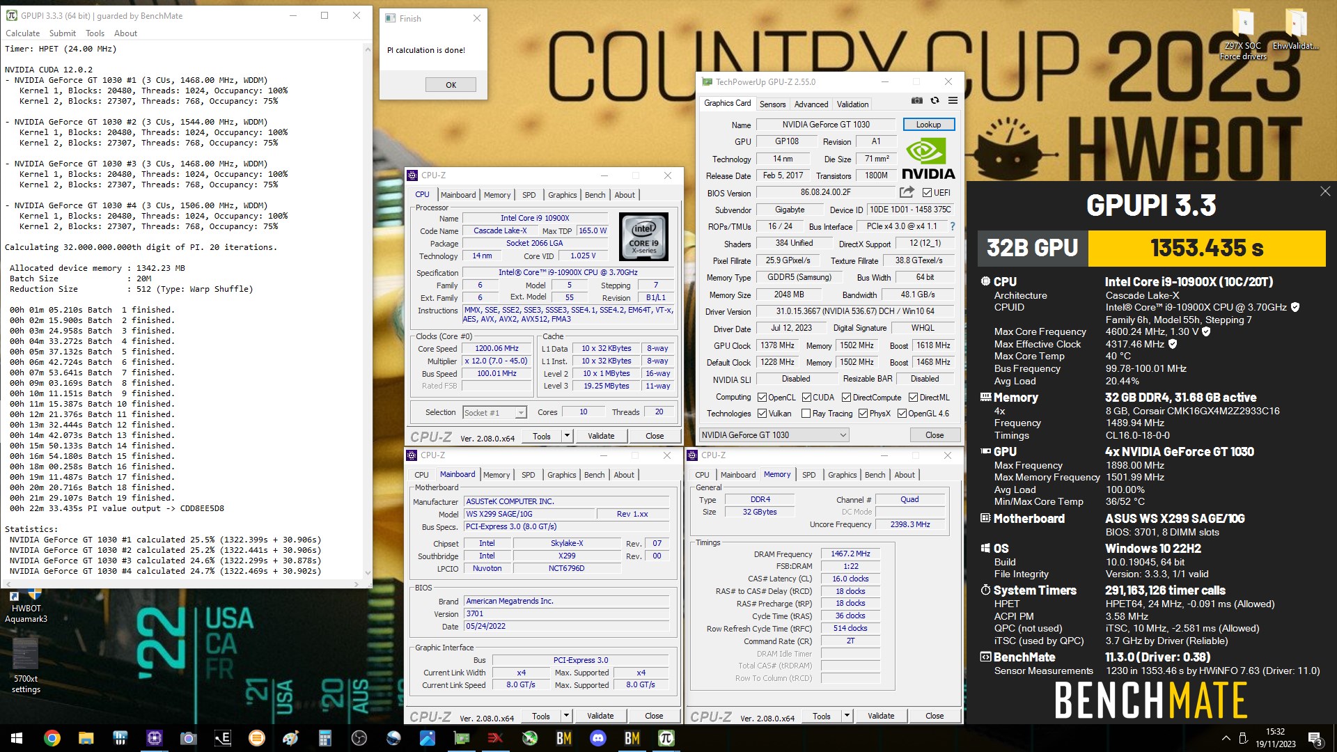Click the GPU-Z refresh arrows icon
1337x752 pixels.
935,101
